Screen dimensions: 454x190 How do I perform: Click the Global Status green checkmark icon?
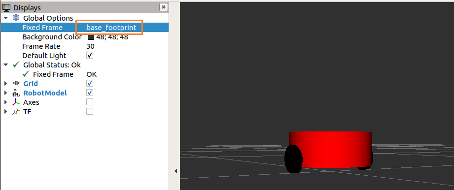(x=16, y=65)
